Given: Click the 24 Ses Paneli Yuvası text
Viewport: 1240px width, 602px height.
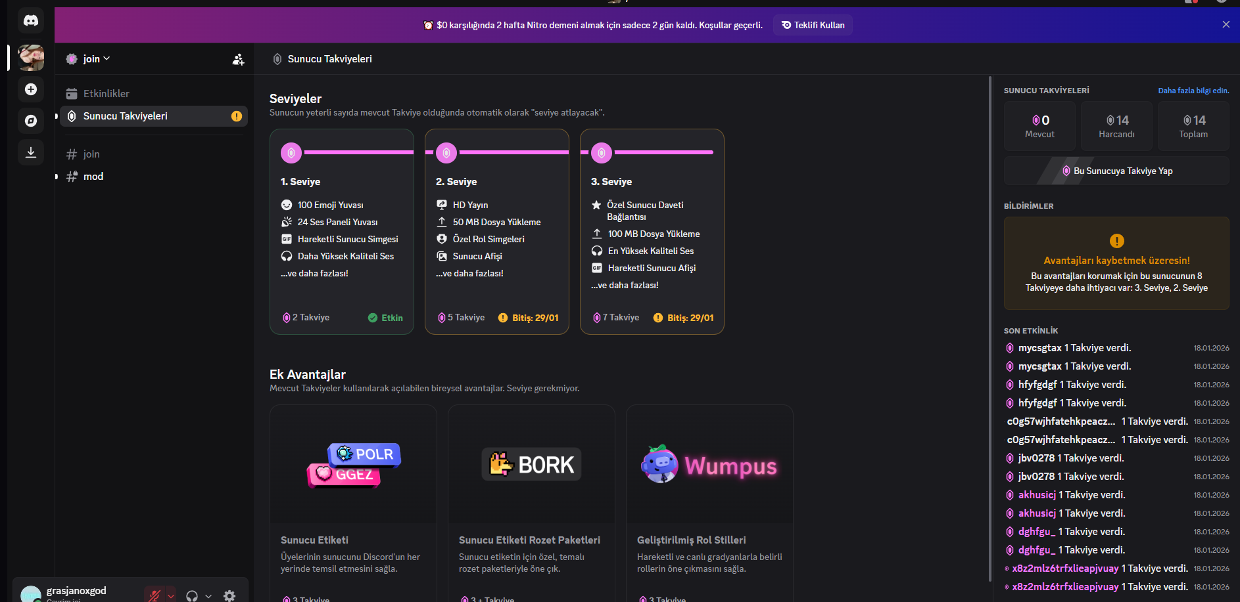Looking at the screenshot, I should pos(337,222).
